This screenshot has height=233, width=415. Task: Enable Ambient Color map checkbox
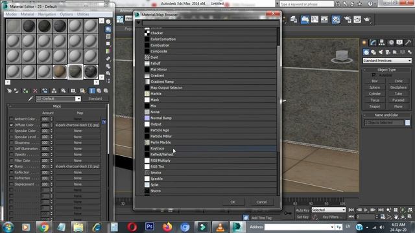pyautogui.click(x=12, y=119)
